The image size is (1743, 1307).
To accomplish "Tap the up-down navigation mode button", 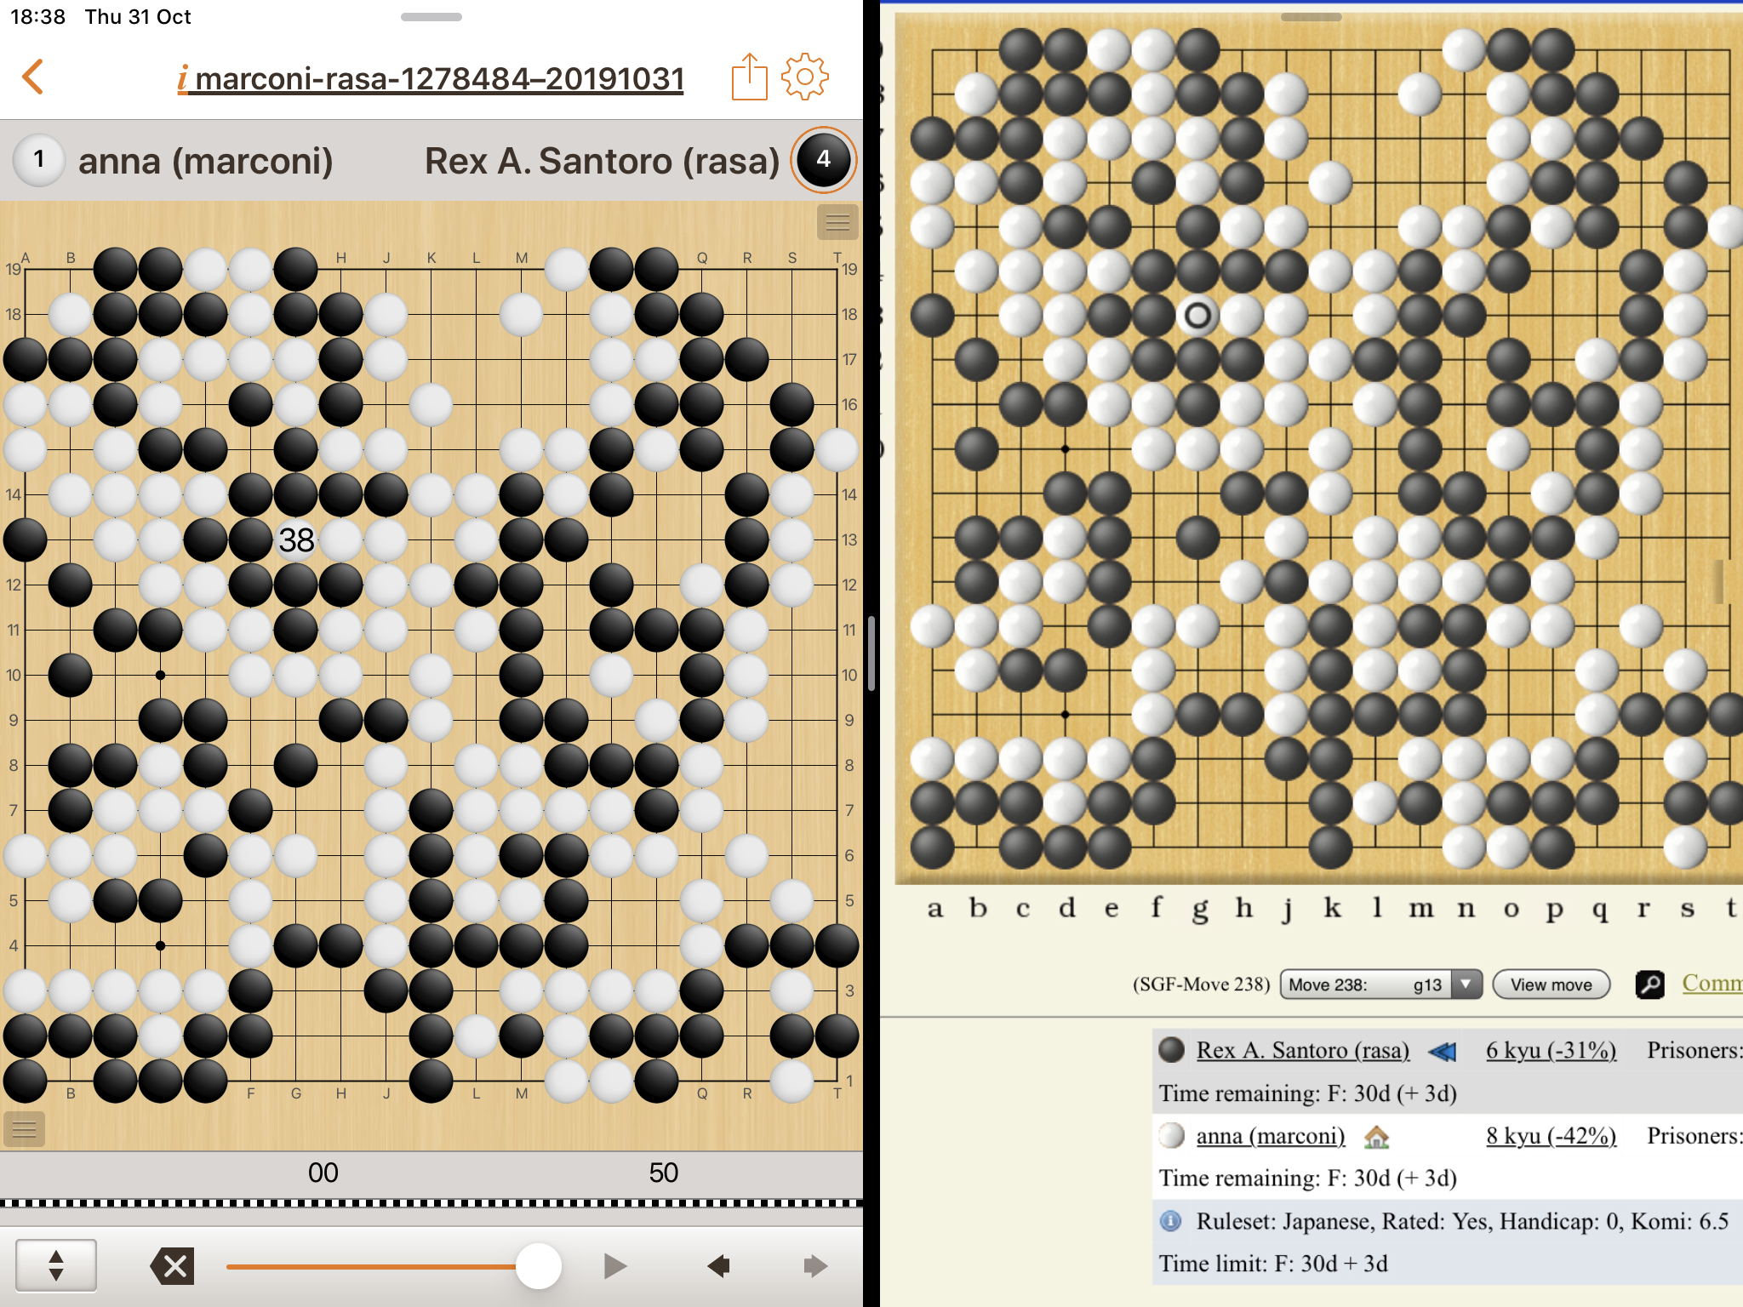I will click(x=56, y=1265).
